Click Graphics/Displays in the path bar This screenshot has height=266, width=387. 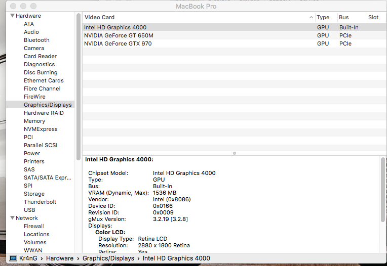108,258
